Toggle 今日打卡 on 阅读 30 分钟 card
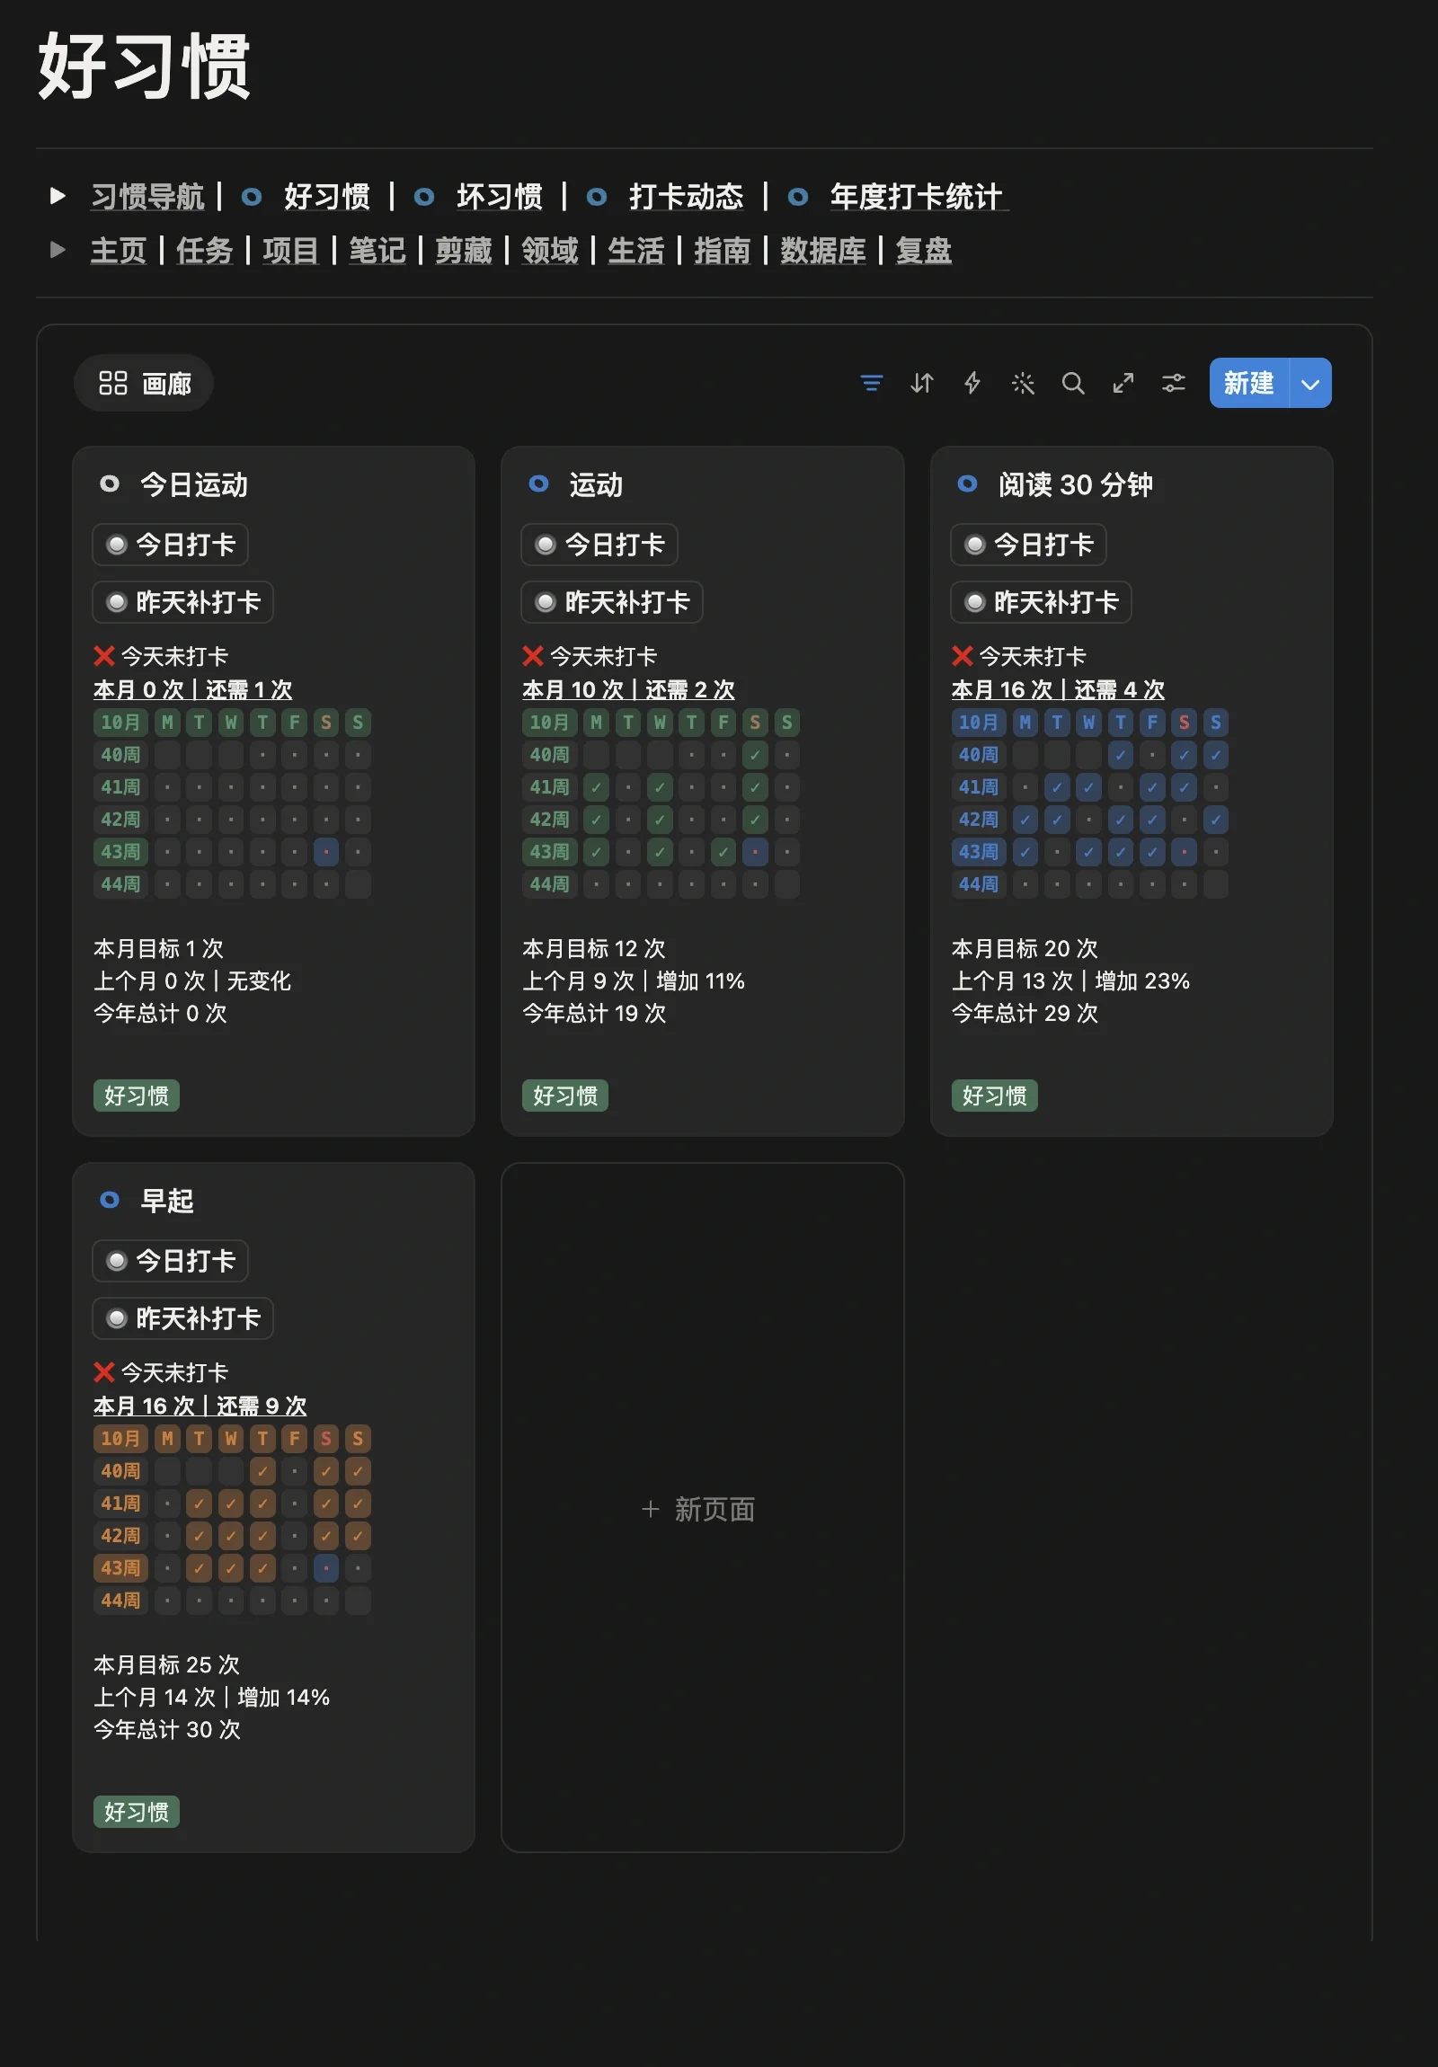1438x2067 pixels. [x=1028, y=545]
